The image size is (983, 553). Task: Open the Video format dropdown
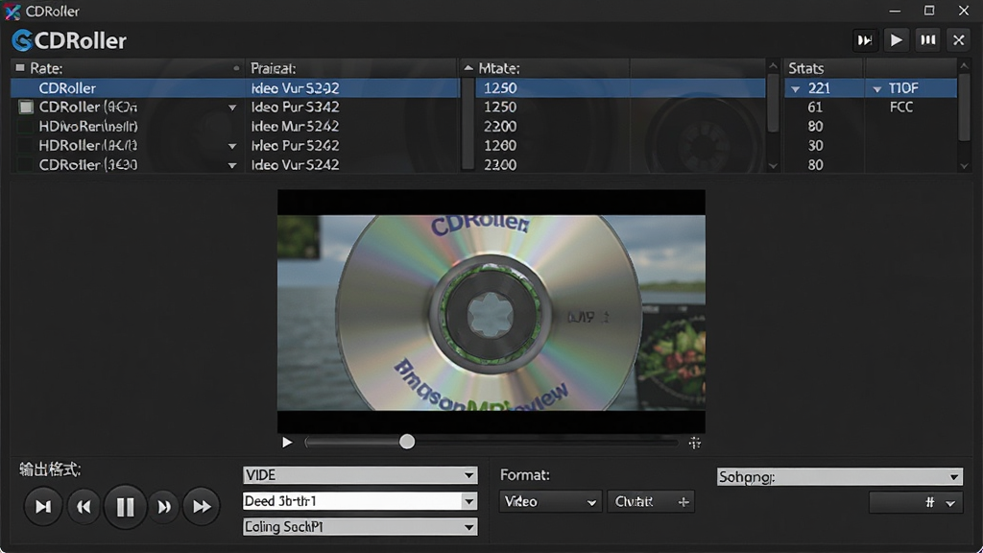coord(550,501)
